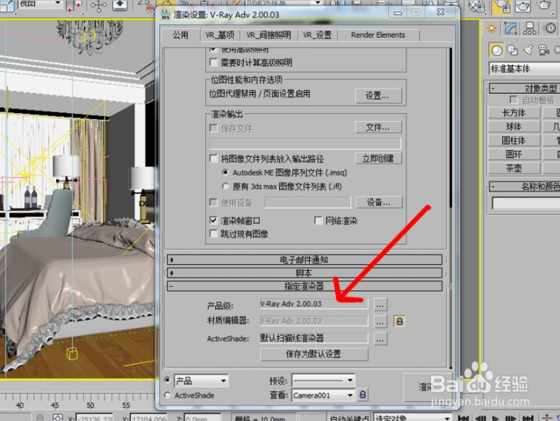Viewport: 560px width, 421px height.
Task: Click the play animation button
Action: [495, 418]
